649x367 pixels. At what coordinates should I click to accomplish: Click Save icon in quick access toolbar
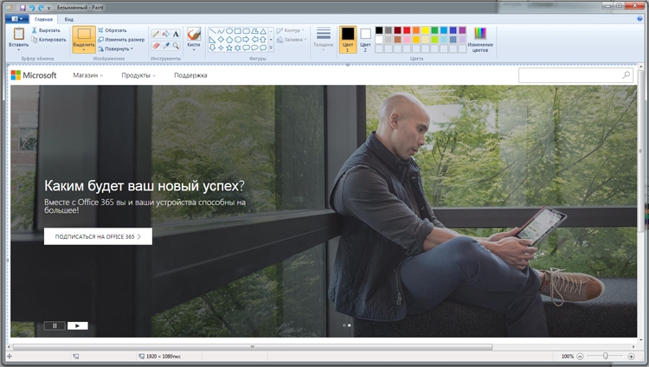pos(22,7)
